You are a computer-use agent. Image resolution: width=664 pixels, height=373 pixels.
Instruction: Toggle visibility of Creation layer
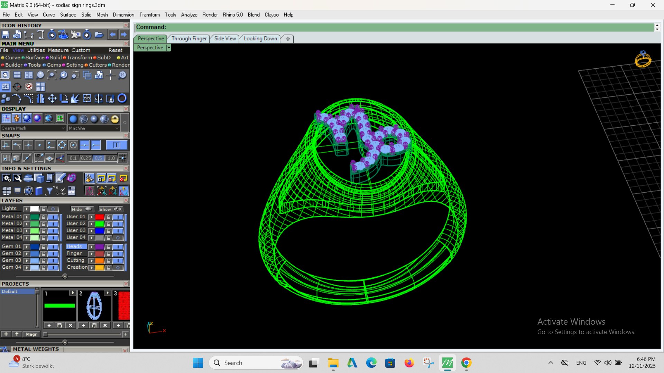pos(118,268)
